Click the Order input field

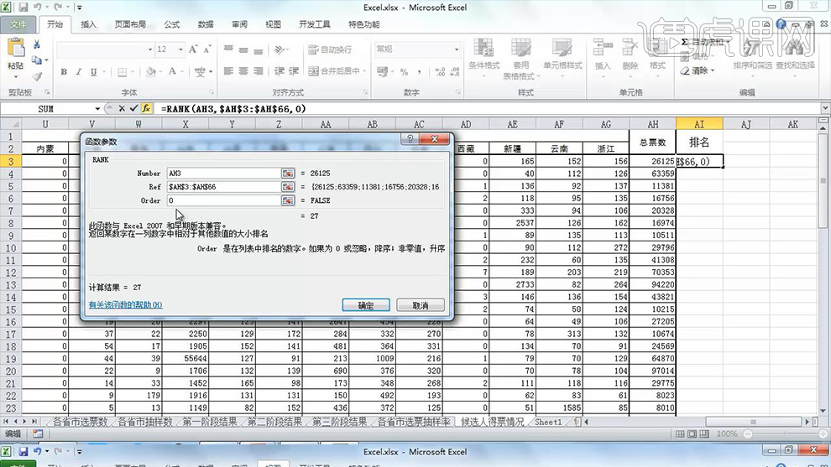tap(223, 200)
